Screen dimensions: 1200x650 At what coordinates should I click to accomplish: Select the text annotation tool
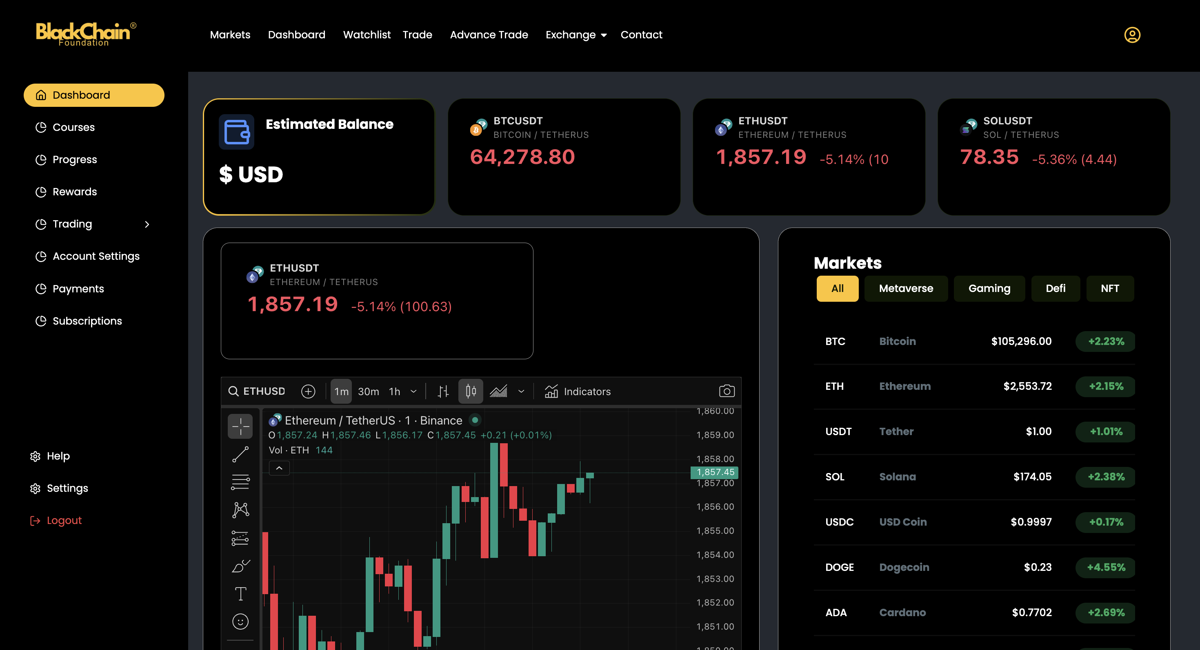pyautogui.click(x=240, y=593)
